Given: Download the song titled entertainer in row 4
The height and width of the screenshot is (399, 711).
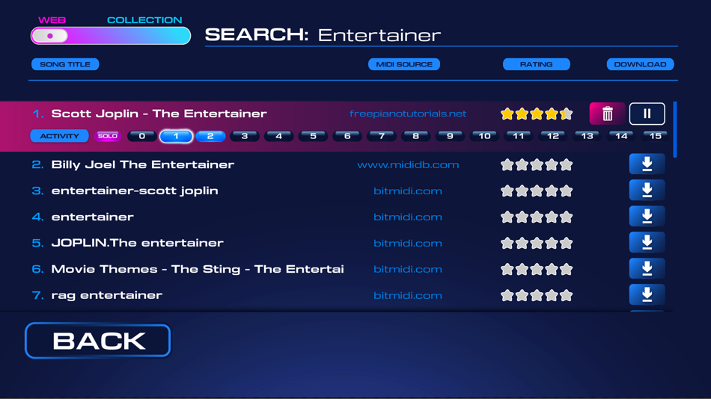Looking at the screenshot, I should coord(647,217).
